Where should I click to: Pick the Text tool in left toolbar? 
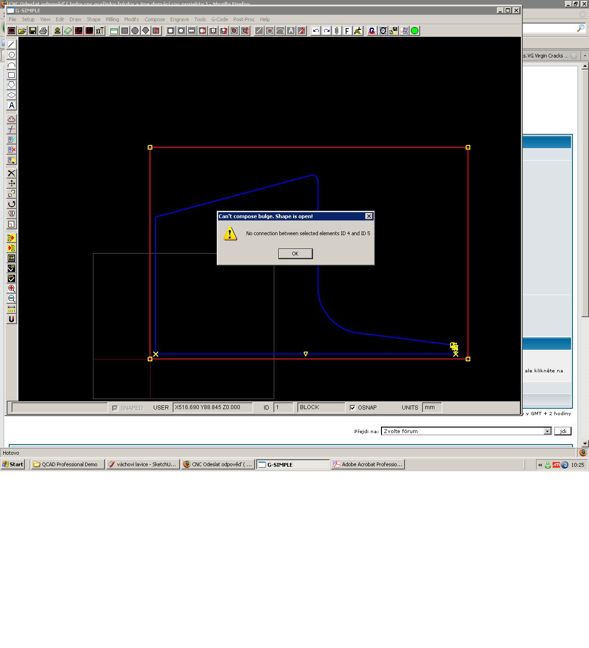coord(12,105)
